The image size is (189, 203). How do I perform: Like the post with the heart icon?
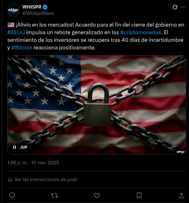tap(97, 195)
